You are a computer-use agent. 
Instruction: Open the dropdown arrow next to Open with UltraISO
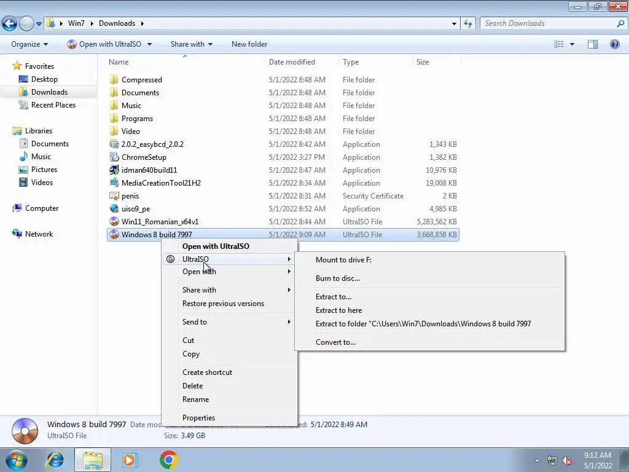coord(149,44)
